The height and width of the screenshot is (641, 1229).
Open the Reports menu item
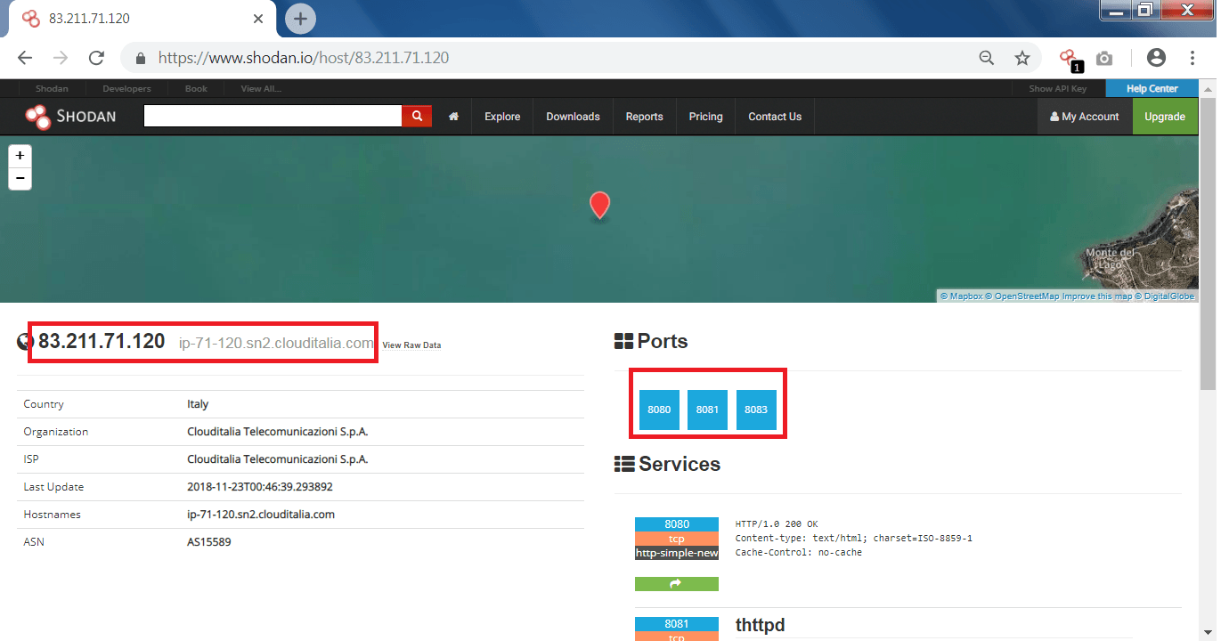point(644,117)
